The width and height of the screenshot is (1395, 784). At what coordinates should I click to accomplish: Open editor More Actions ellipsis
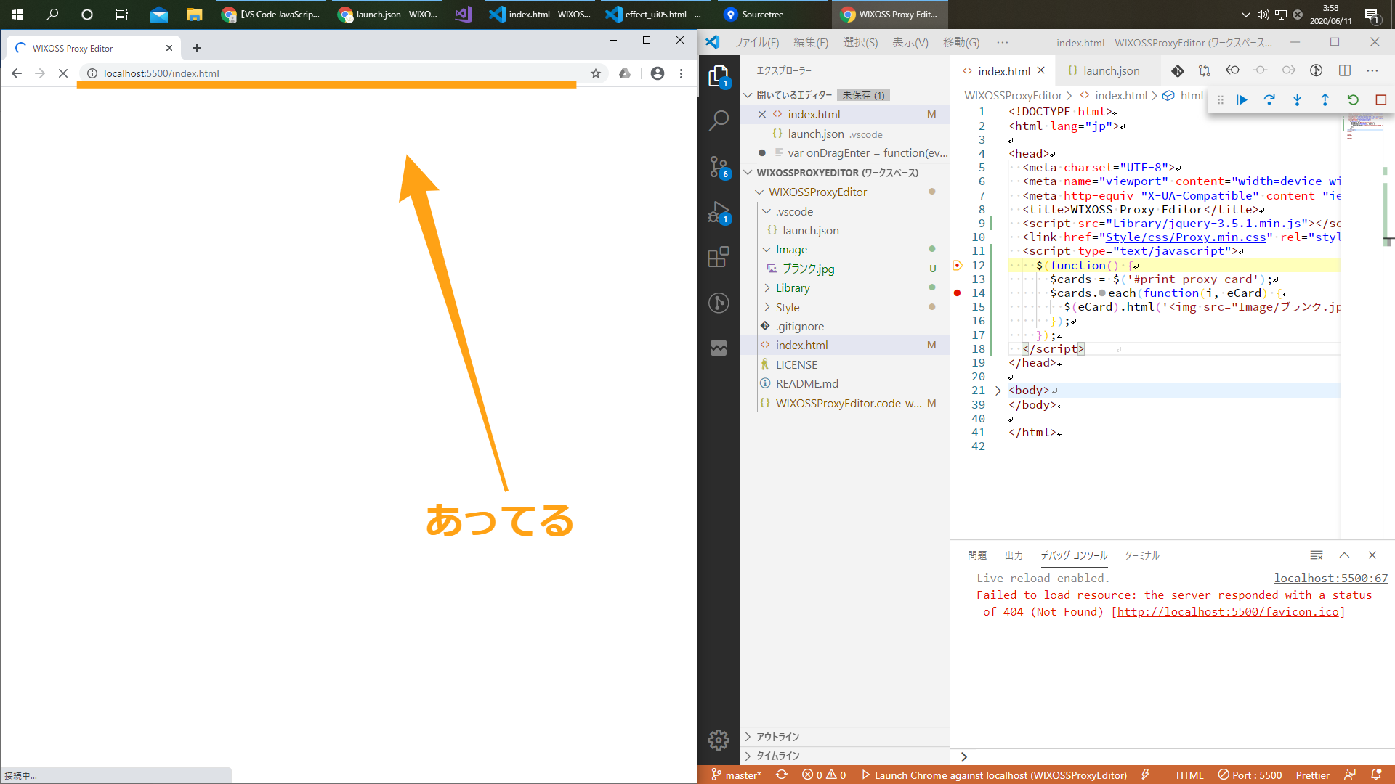(1372, 70)
